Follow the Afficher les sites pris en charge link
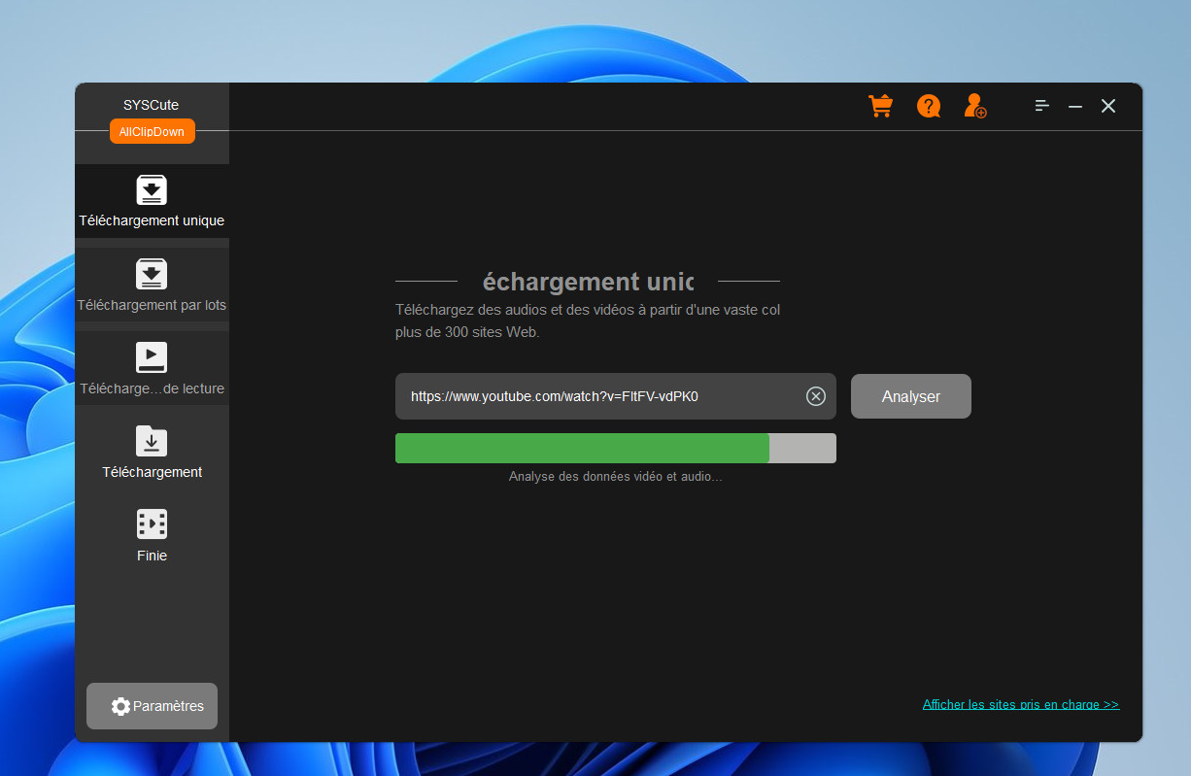Viewport: 1191px width, 776px height. (x=1020, y=704)
